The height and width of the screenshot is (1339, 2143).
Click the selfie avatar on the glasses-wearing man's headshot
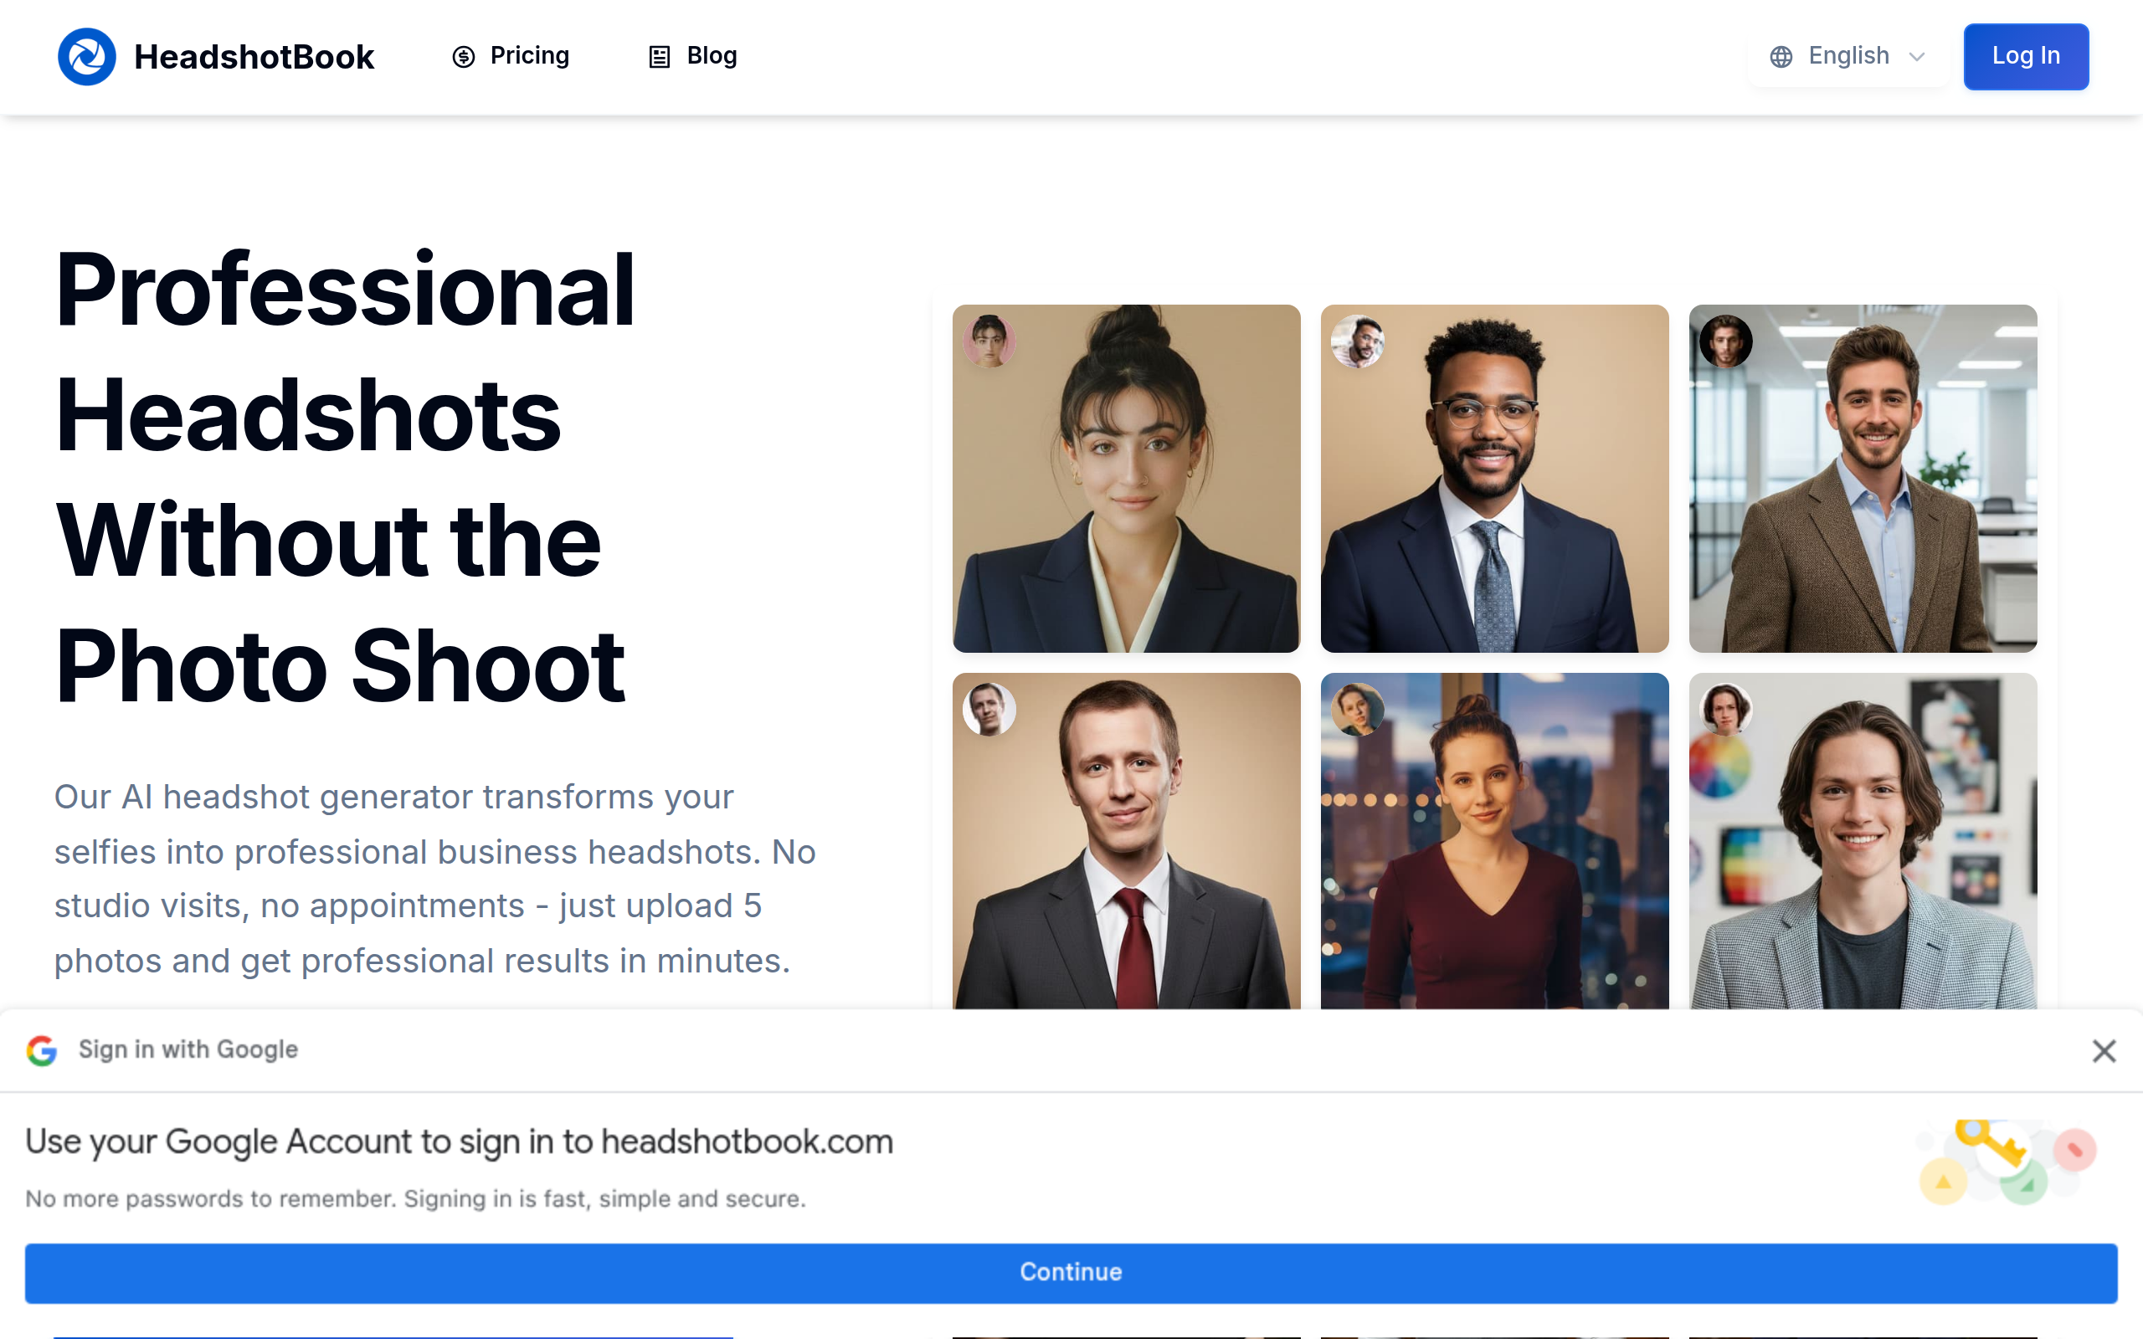tap(1359, 341)
